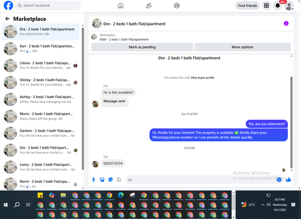The height and width of the screenshot is (219, 301).
Task: Attach a photo using image icon
Action: pos(102,180)
